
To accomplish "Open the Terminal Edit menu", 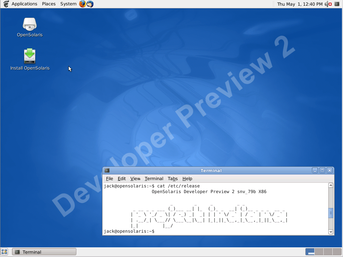I will (122, 178).
